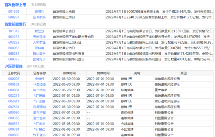Open stock code 688053 link
The image size is (215, 137).
point(14,48)
